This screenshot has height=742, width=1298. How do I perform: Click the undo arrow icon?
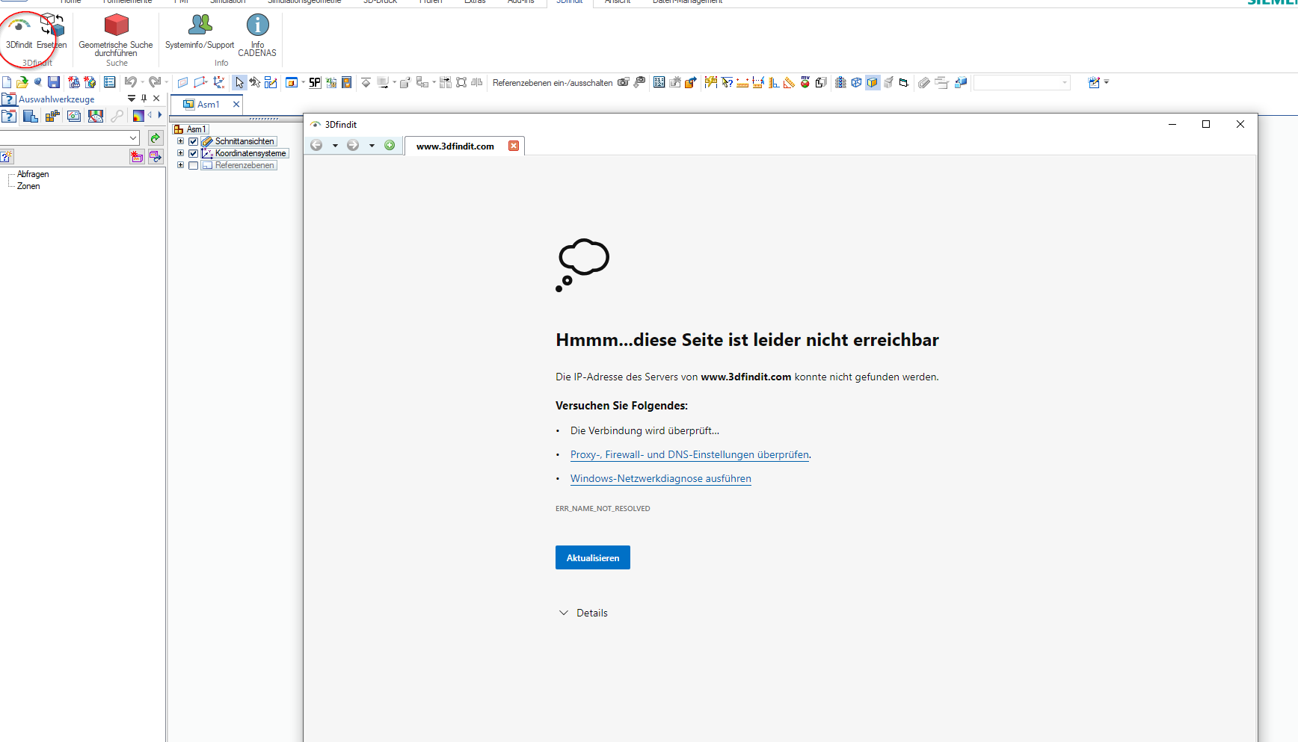131,82
